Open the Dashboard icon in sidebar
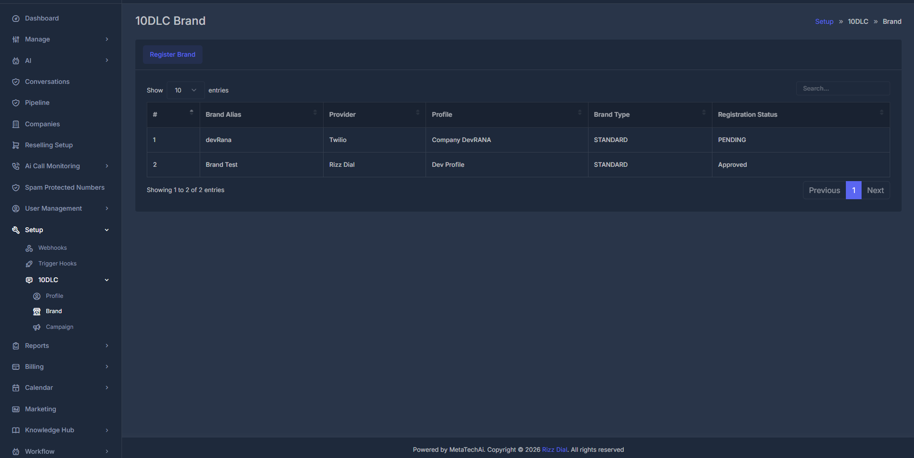The height and width of the screenshot is (458, 914). coord(16,18)
